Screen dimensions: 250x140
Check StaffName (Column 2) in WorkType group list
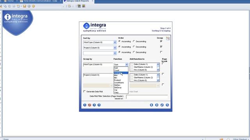(132, 67)
